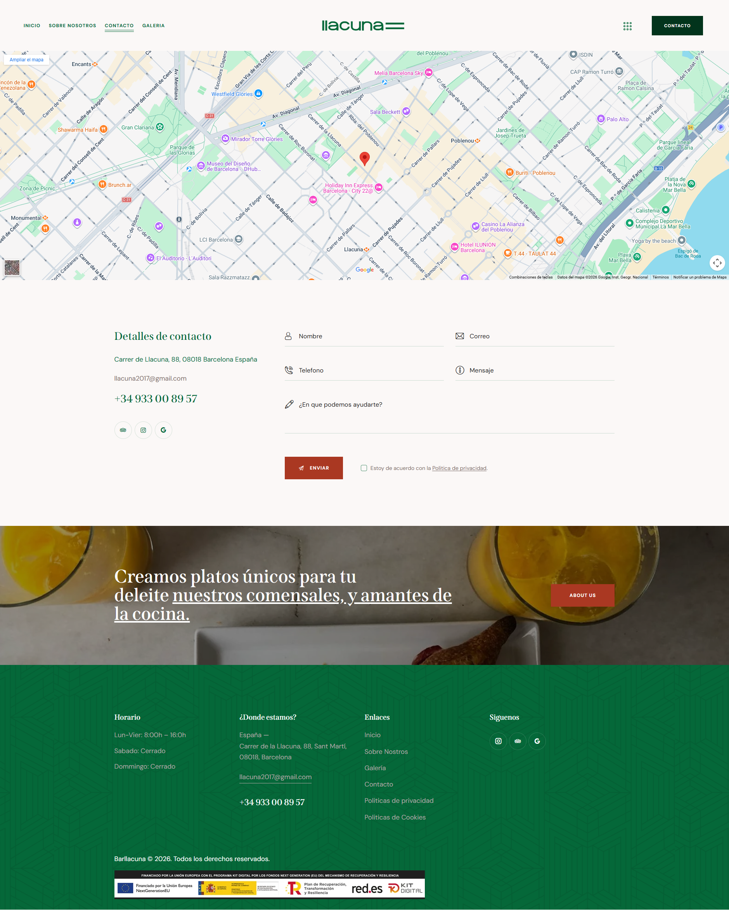Open Galeria in the top navigation

pos(154,26)
